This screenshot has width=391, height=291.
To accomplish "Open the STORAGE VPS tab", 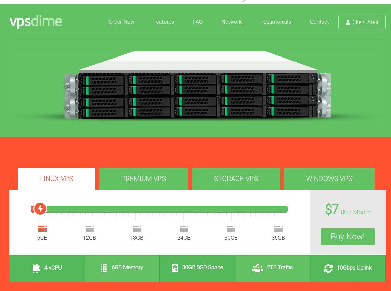I will [x=236, y=178].
